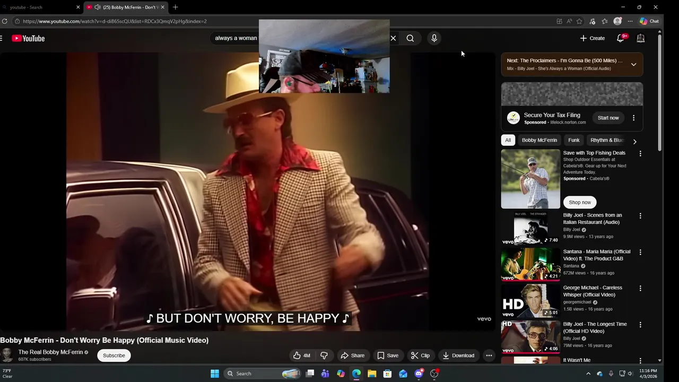The image size is (679, 382).
Task: Refresh the page with reload icon
Action: click(4, 21)
